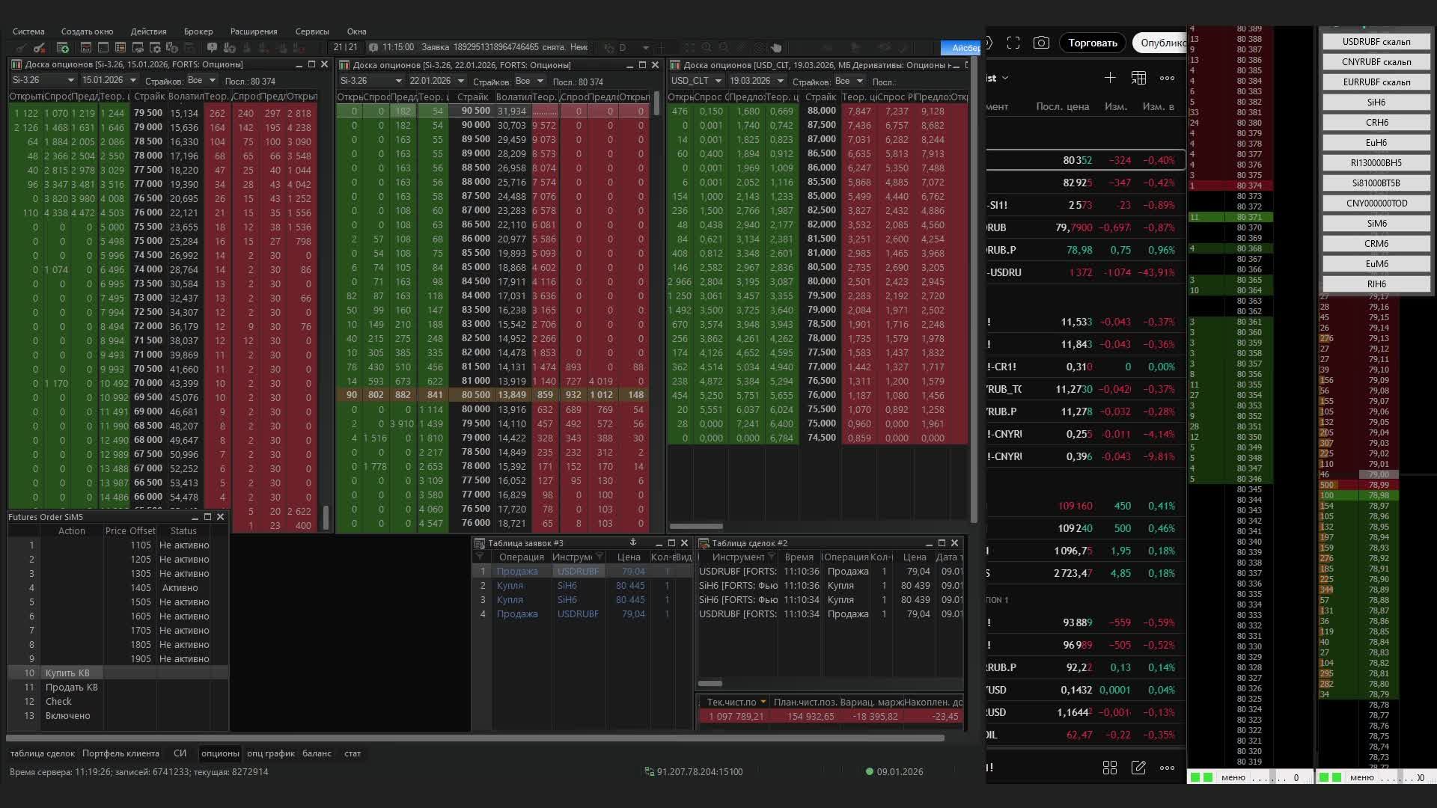This screenshot has height=808, width=1437.
Task: Click the key with red cross toolbar icon
Action: (x=40, y=48)
